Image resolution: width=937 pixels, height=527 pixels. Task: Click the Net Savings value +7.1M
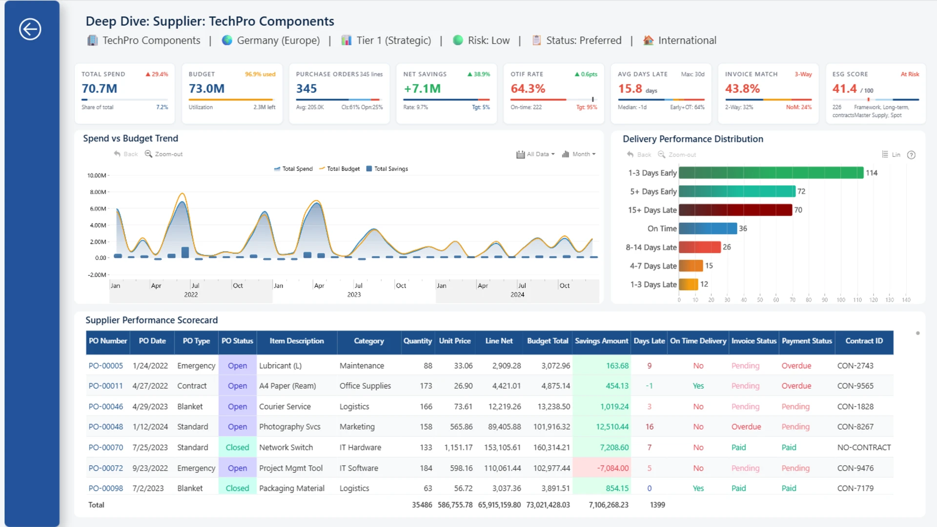pos(422,89)
